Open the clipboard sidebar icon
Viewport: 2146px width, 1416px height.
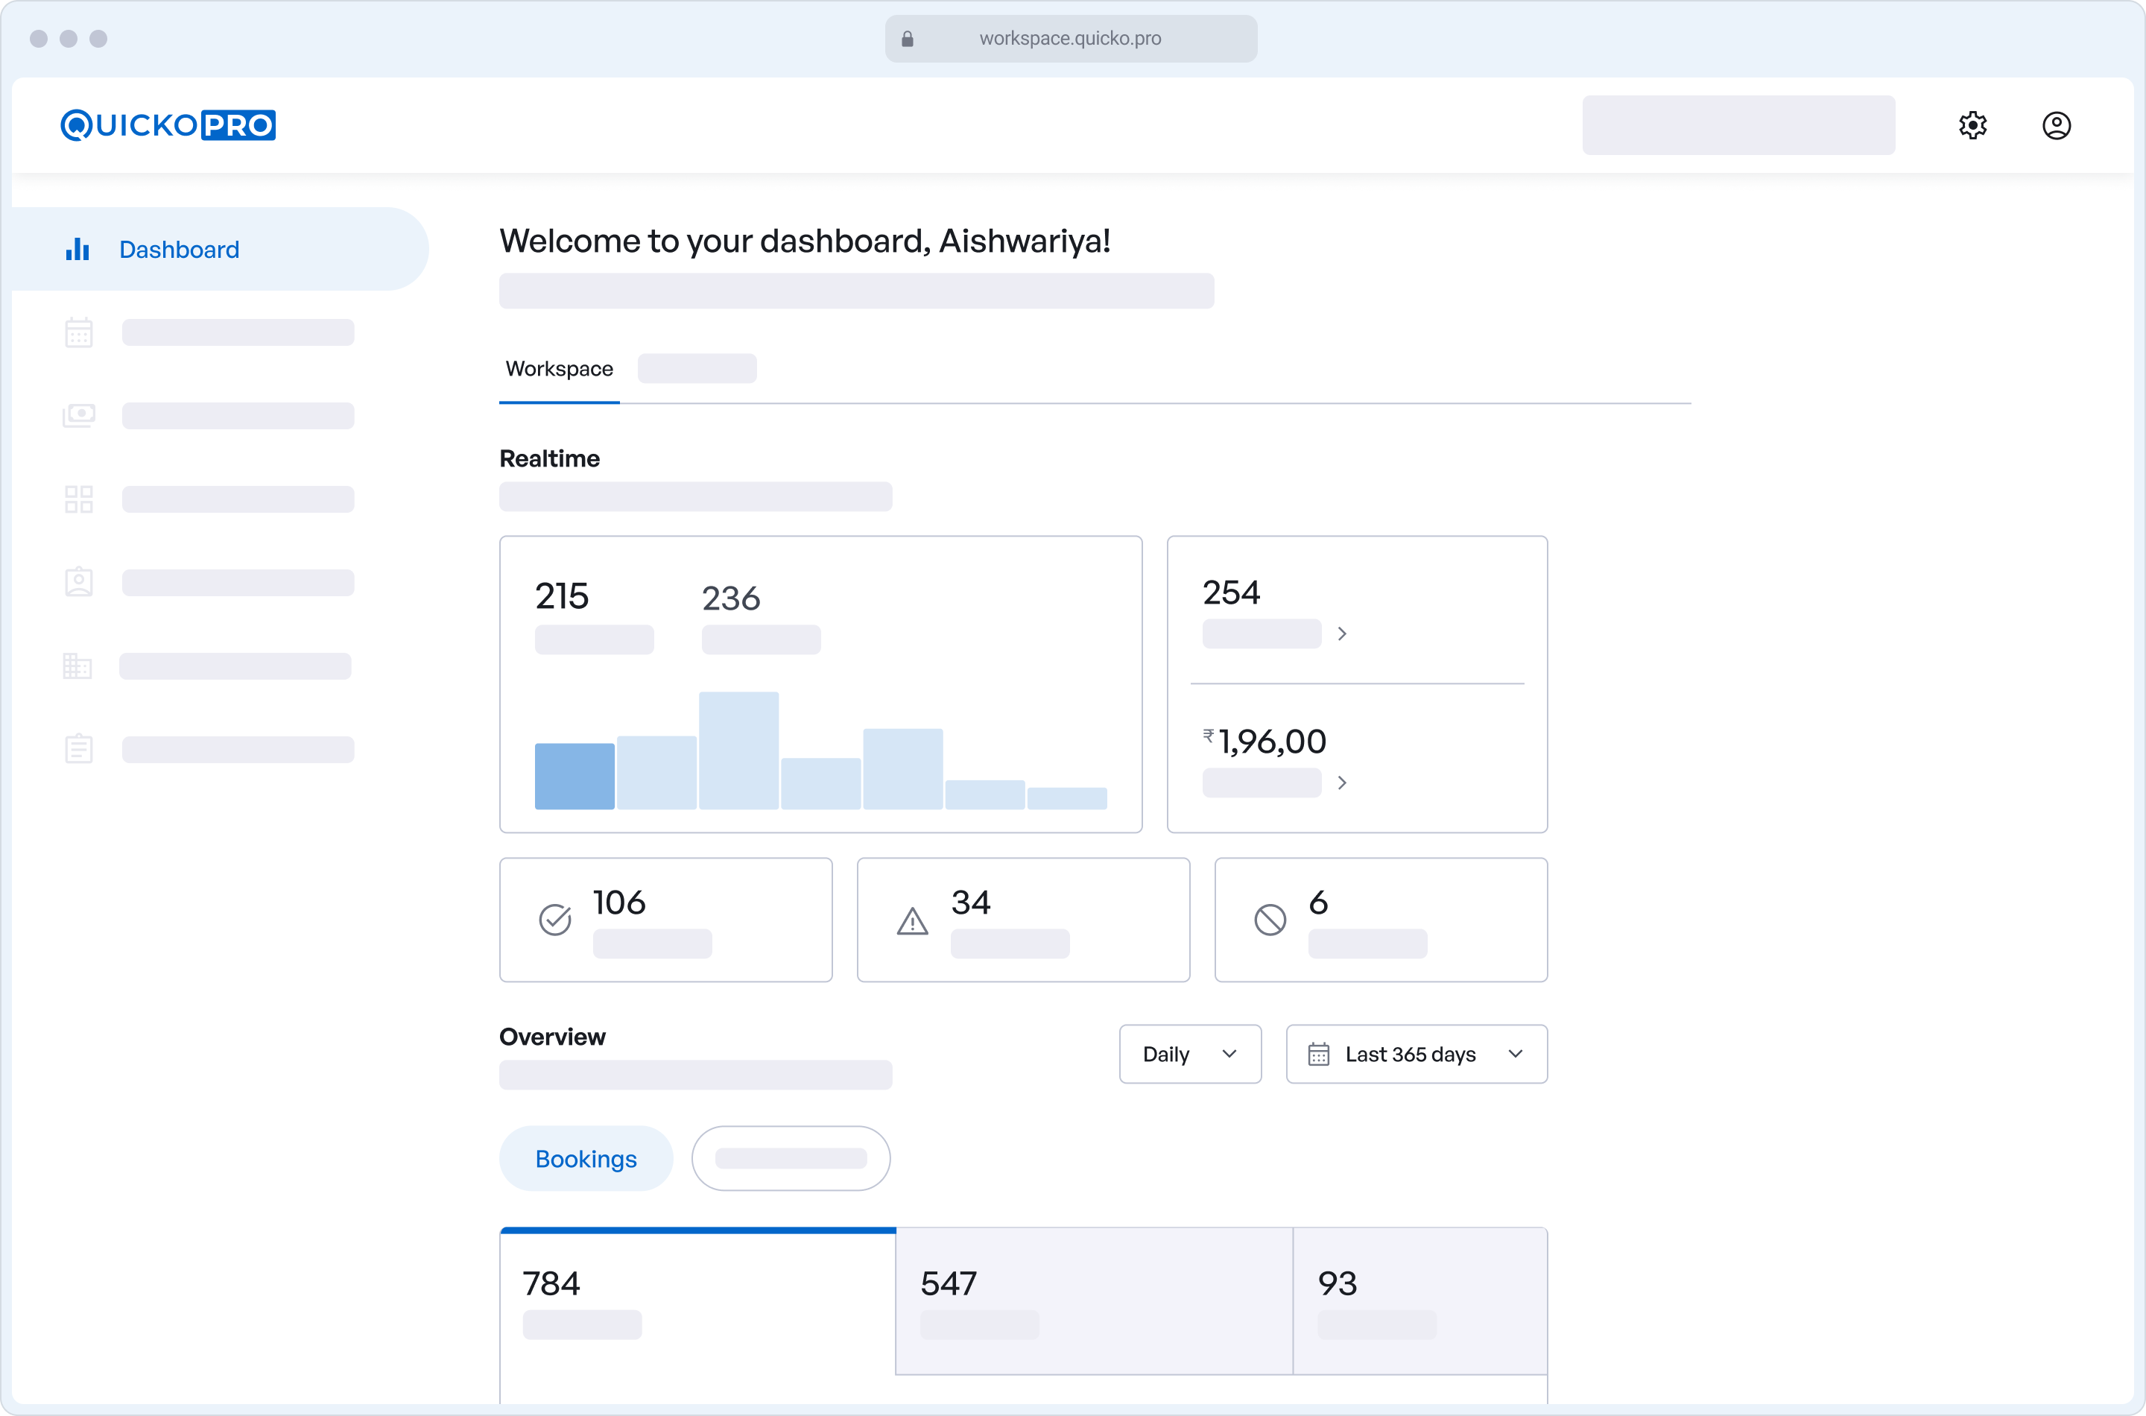pos(78,749)
